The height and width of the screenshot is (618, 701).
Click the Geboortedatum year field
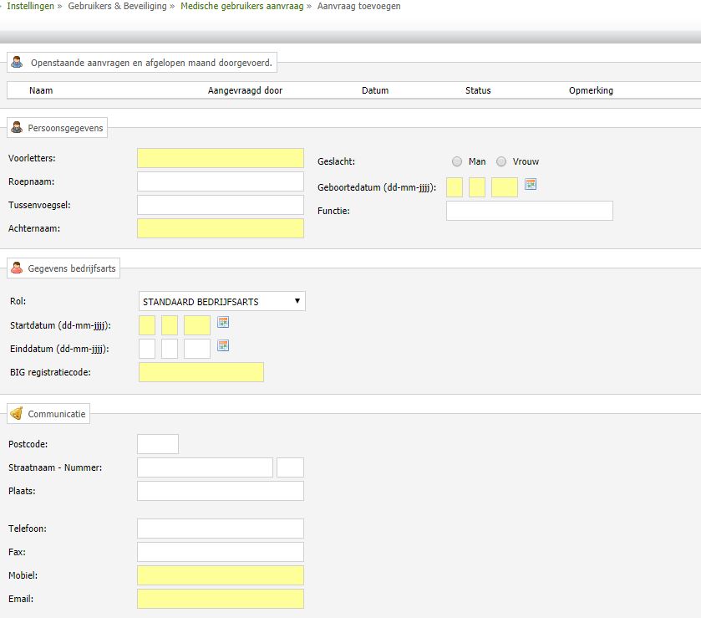(x=505, y=187)
